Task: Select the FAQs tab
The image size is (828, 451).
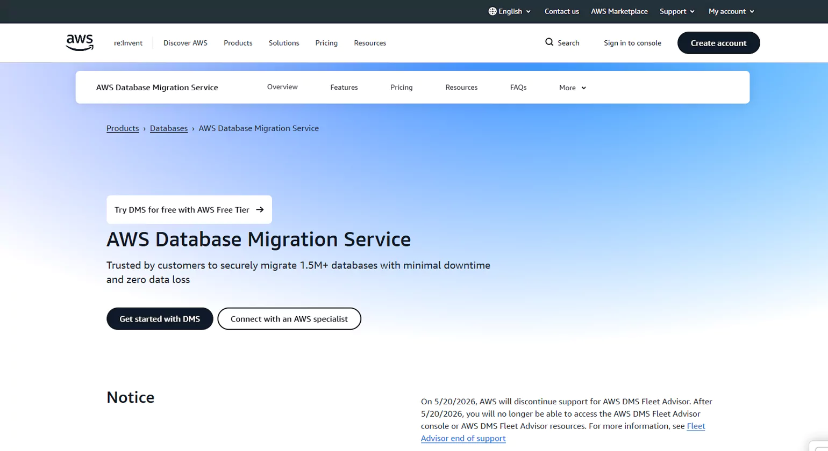Action: 518,87
